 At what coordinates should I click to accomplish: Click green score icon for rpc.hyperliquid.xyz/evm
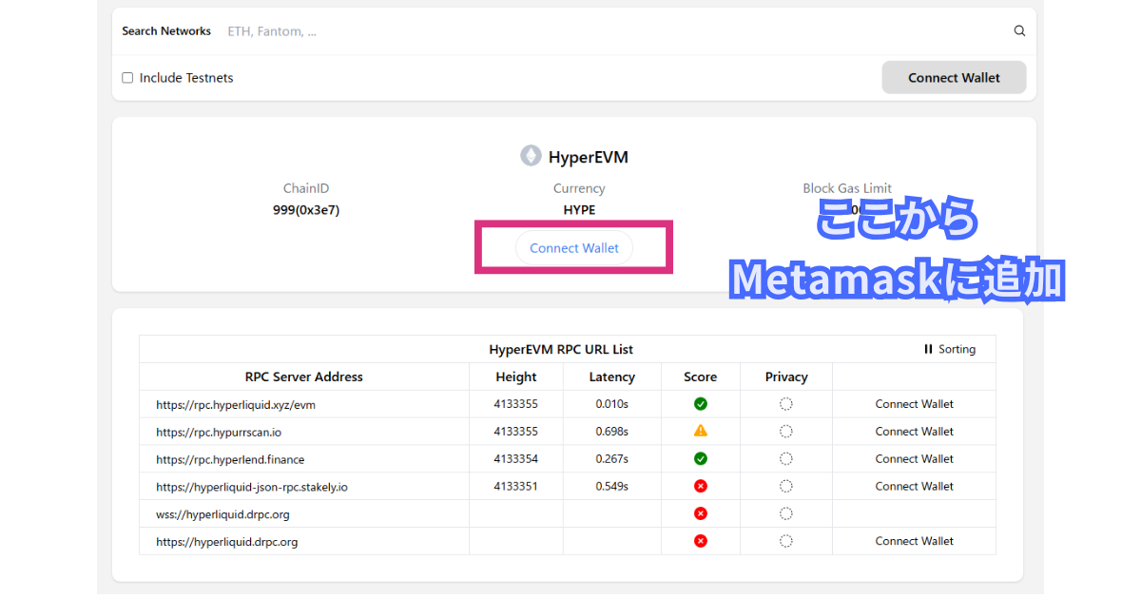pyautogui.click(x=701, y=404)
